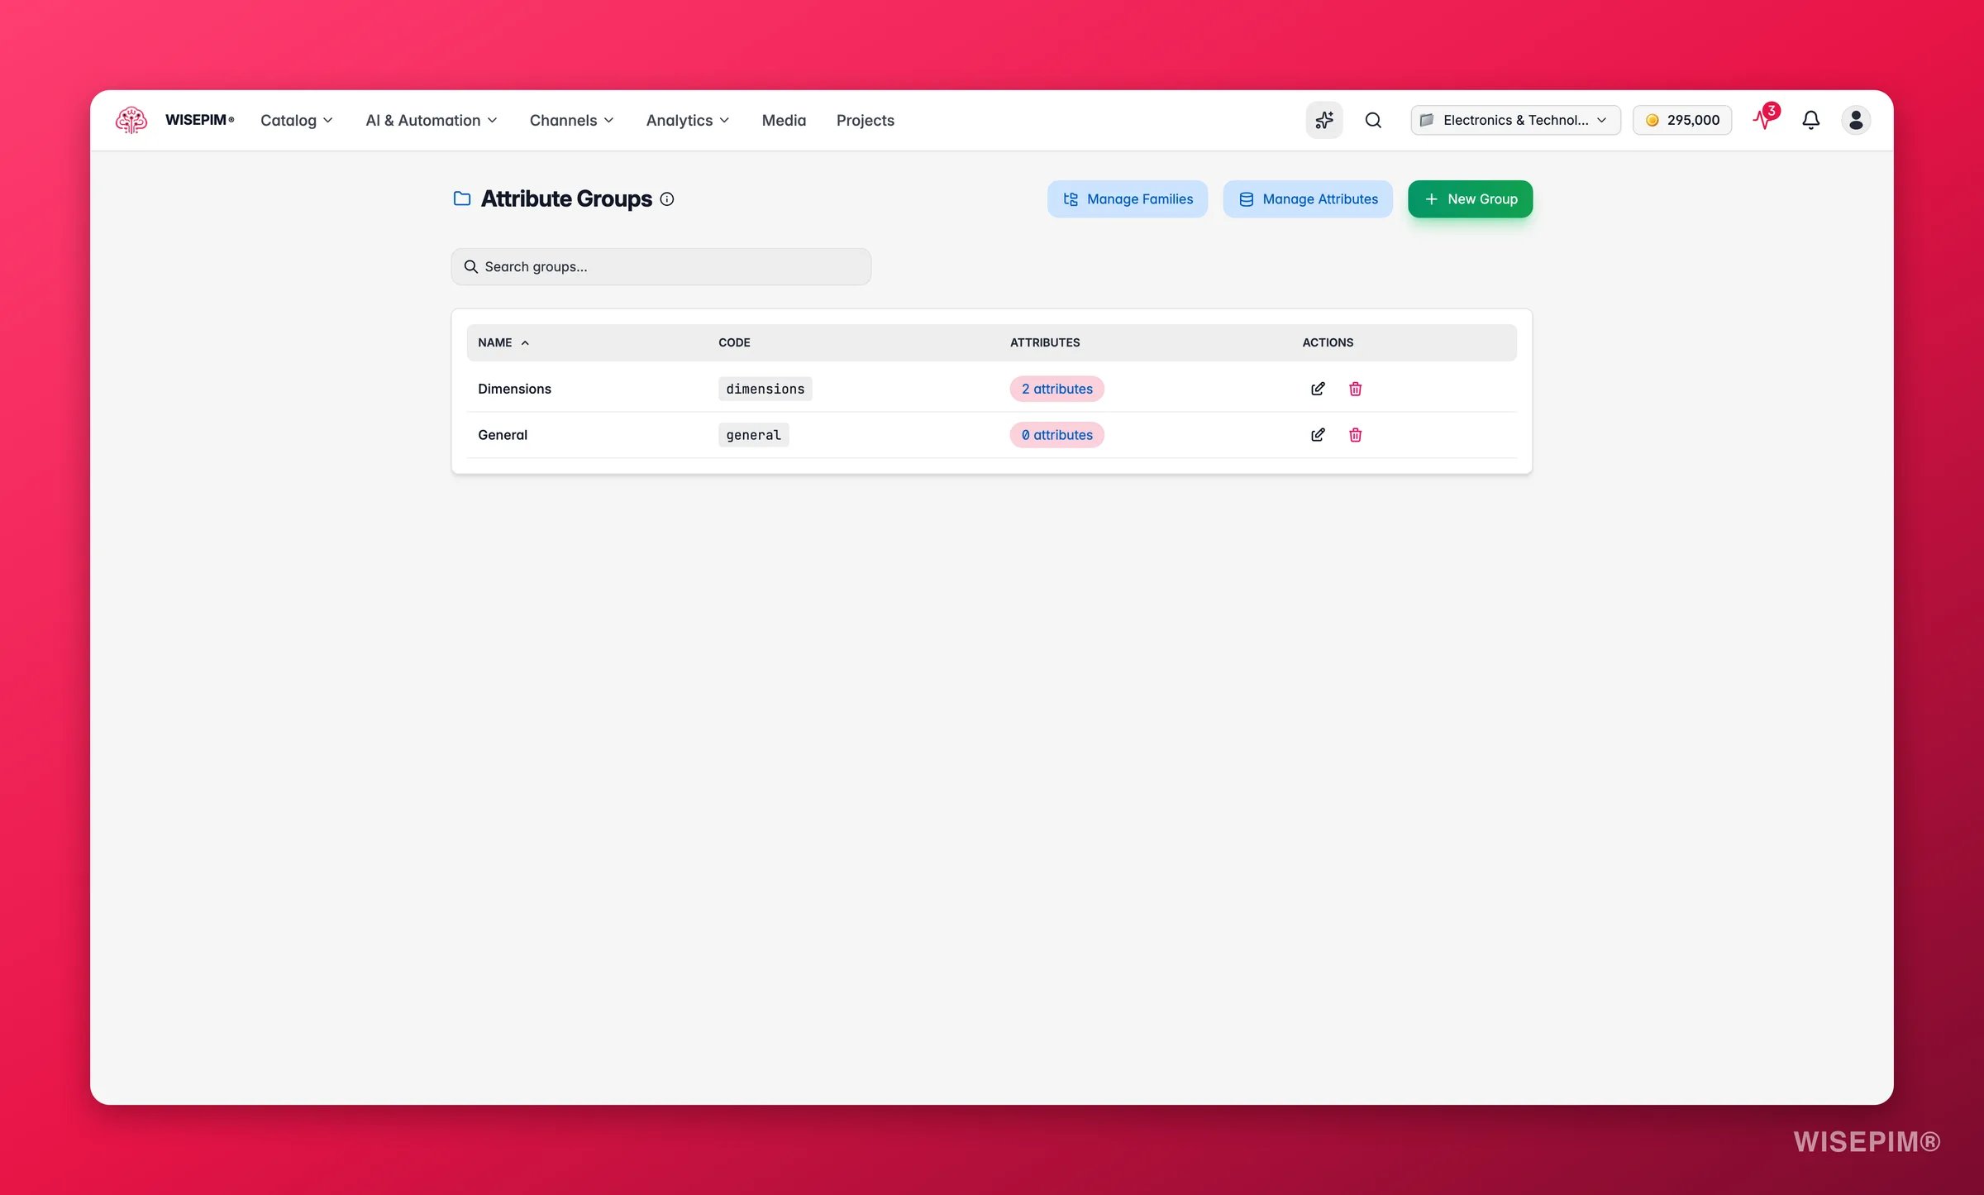Click the dimensions code tag
The image size is (1984, 1195).
tap(765, 389)
